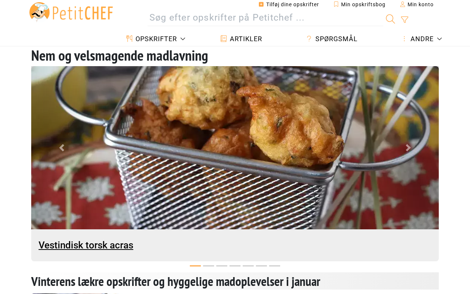Image resolution: width=470 pixels, height=294 pixels.
Task: Advance to the next carousel slide
Action: [x=408, y=148]
